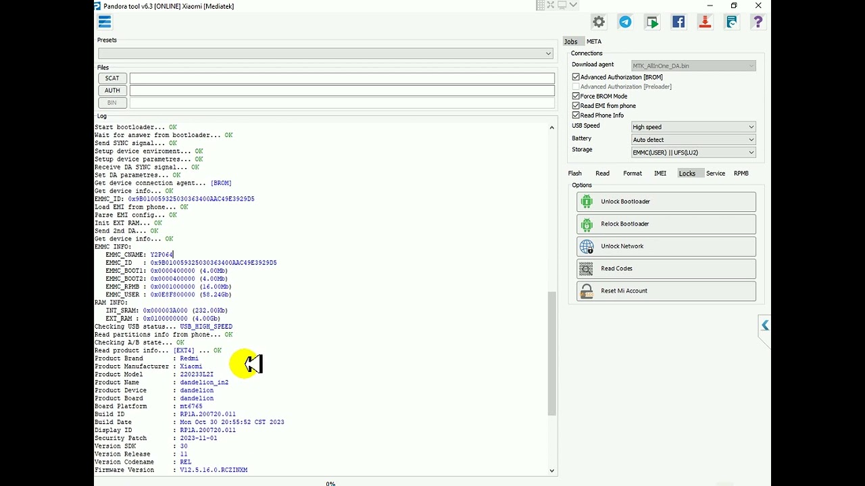Click the down chevron icon in title bar
The height and width of the screenshot is (486, 865).
coord(573,5)
